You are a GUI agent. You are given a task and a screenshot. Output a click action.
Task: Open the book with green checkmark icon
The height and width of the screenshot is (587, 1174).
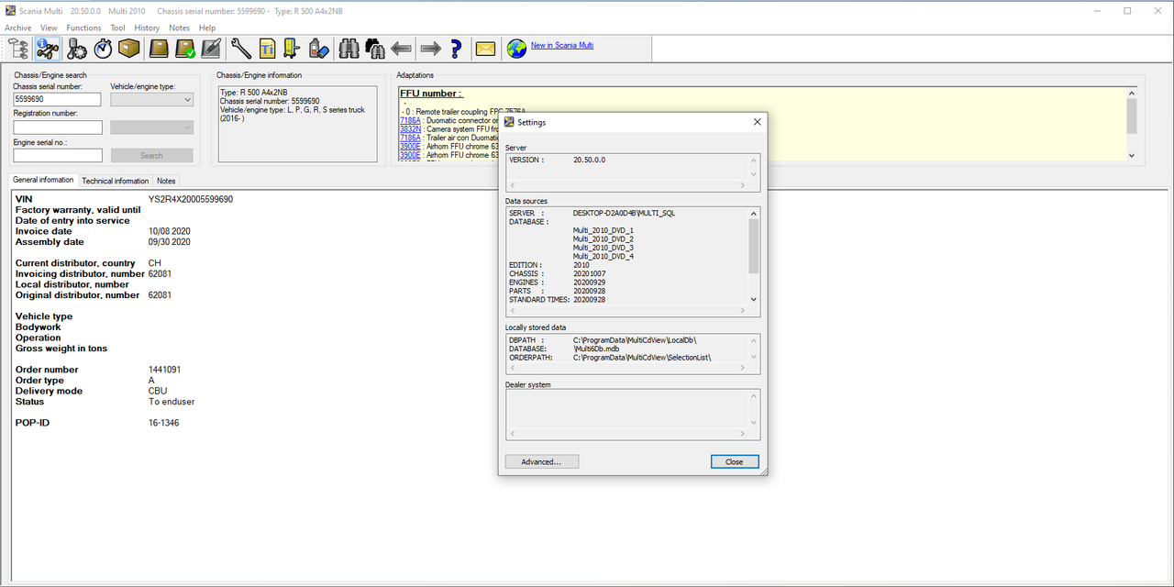point(185,49)
